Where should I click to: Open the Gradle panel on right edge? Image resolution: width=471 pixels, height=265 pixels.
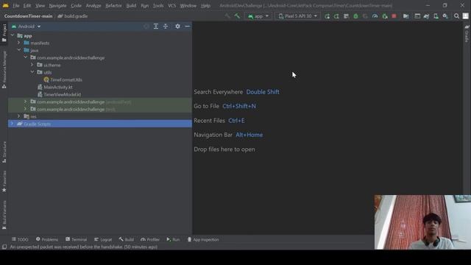[x=467, y=34]
